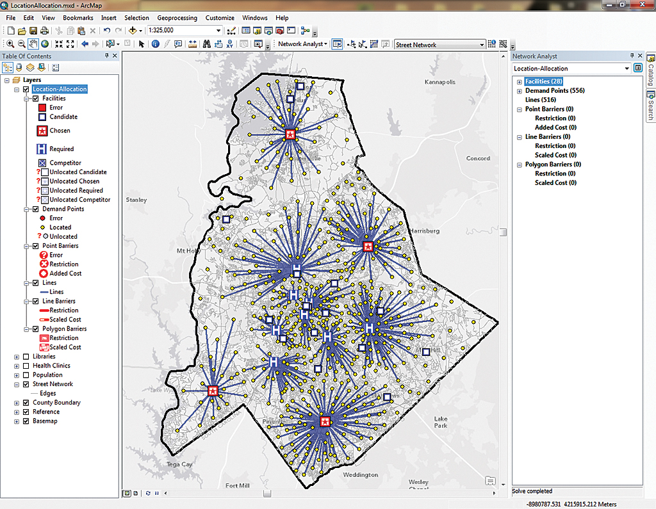Open the Network Analyst window icon
Viewport: 656px width, 509px height.
337,44
